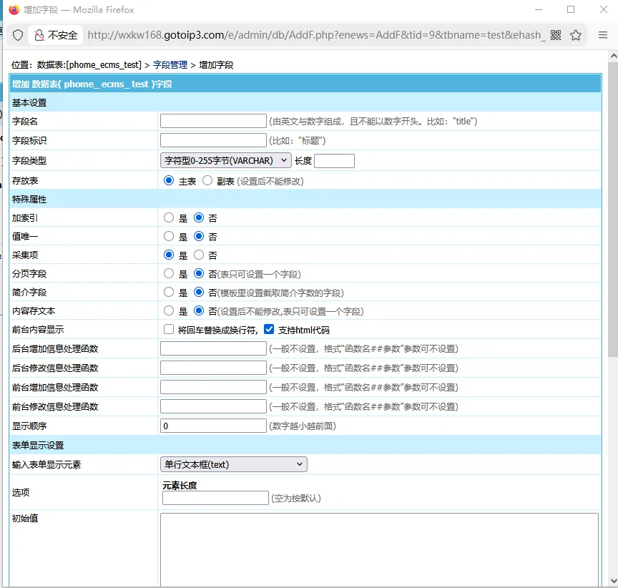The image size is (618, 588).
Task: Click the 显示顺序 field containing 0
Action: pos(213,426)
